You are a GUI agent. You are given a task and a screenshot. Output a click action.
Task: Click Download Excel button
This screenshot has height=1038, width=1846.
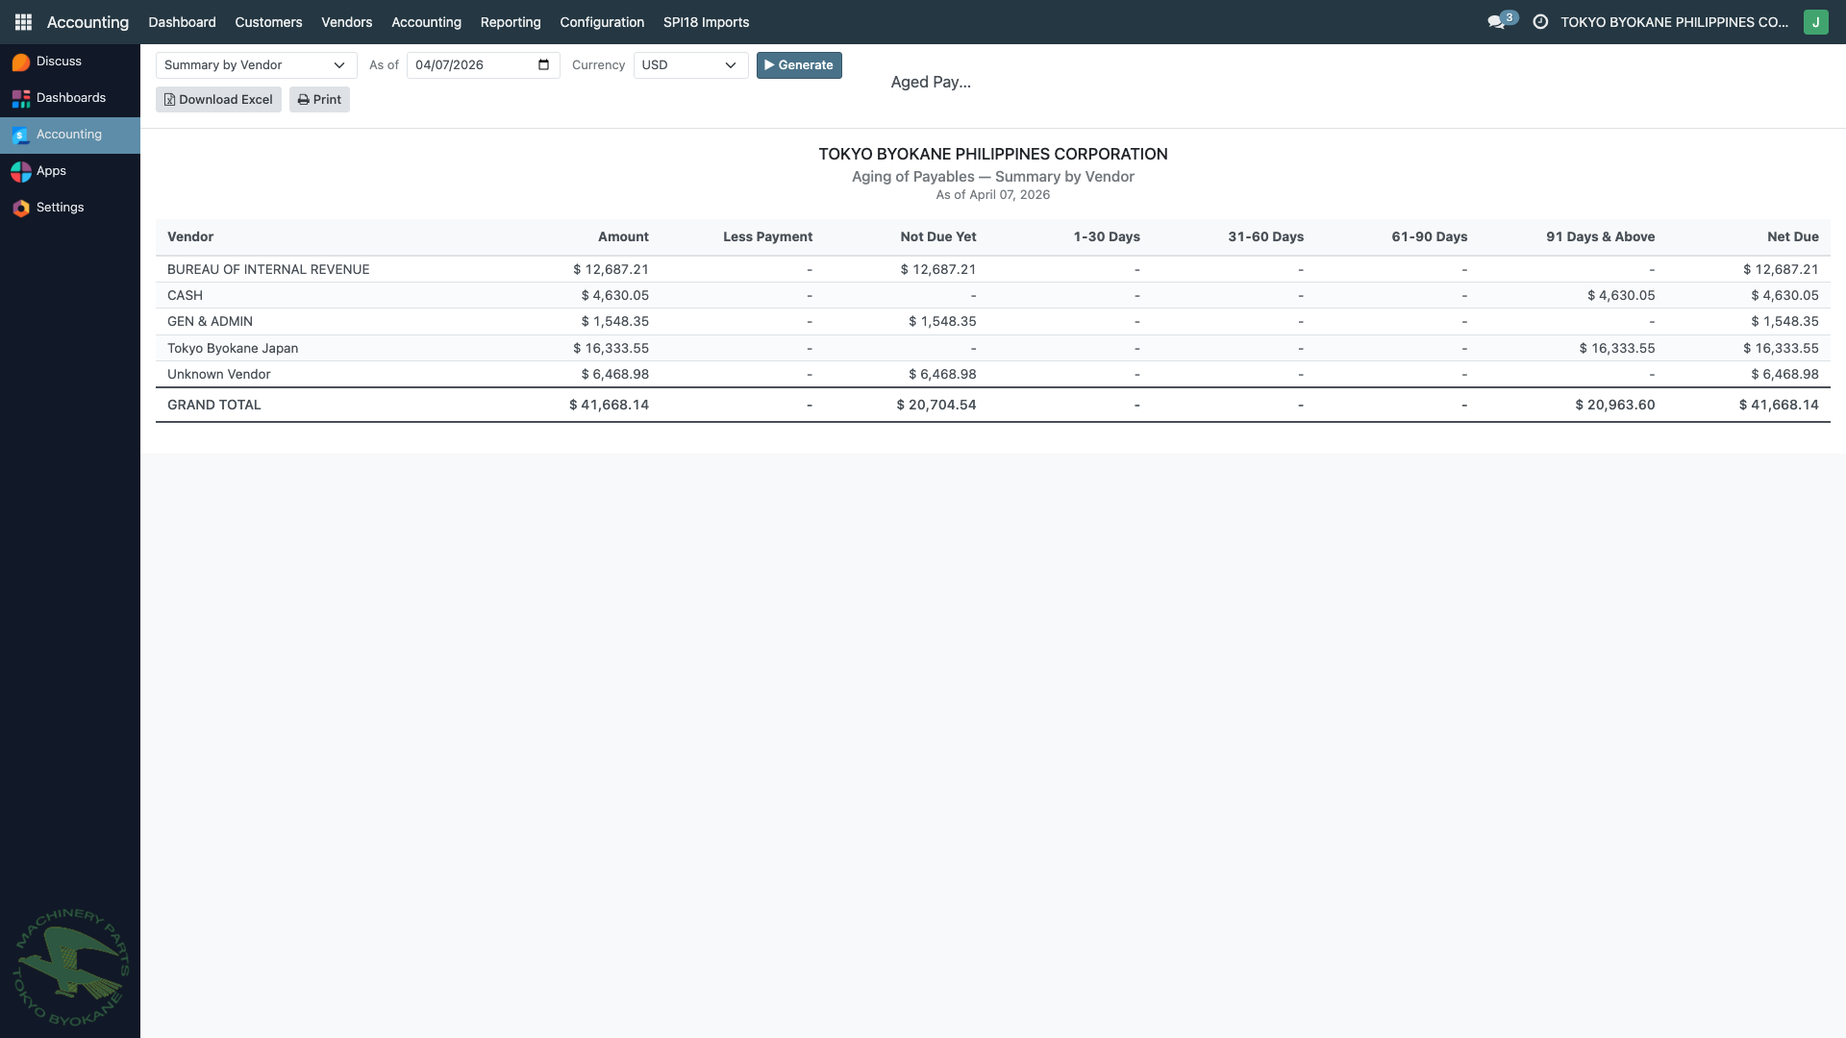[218, 100]
